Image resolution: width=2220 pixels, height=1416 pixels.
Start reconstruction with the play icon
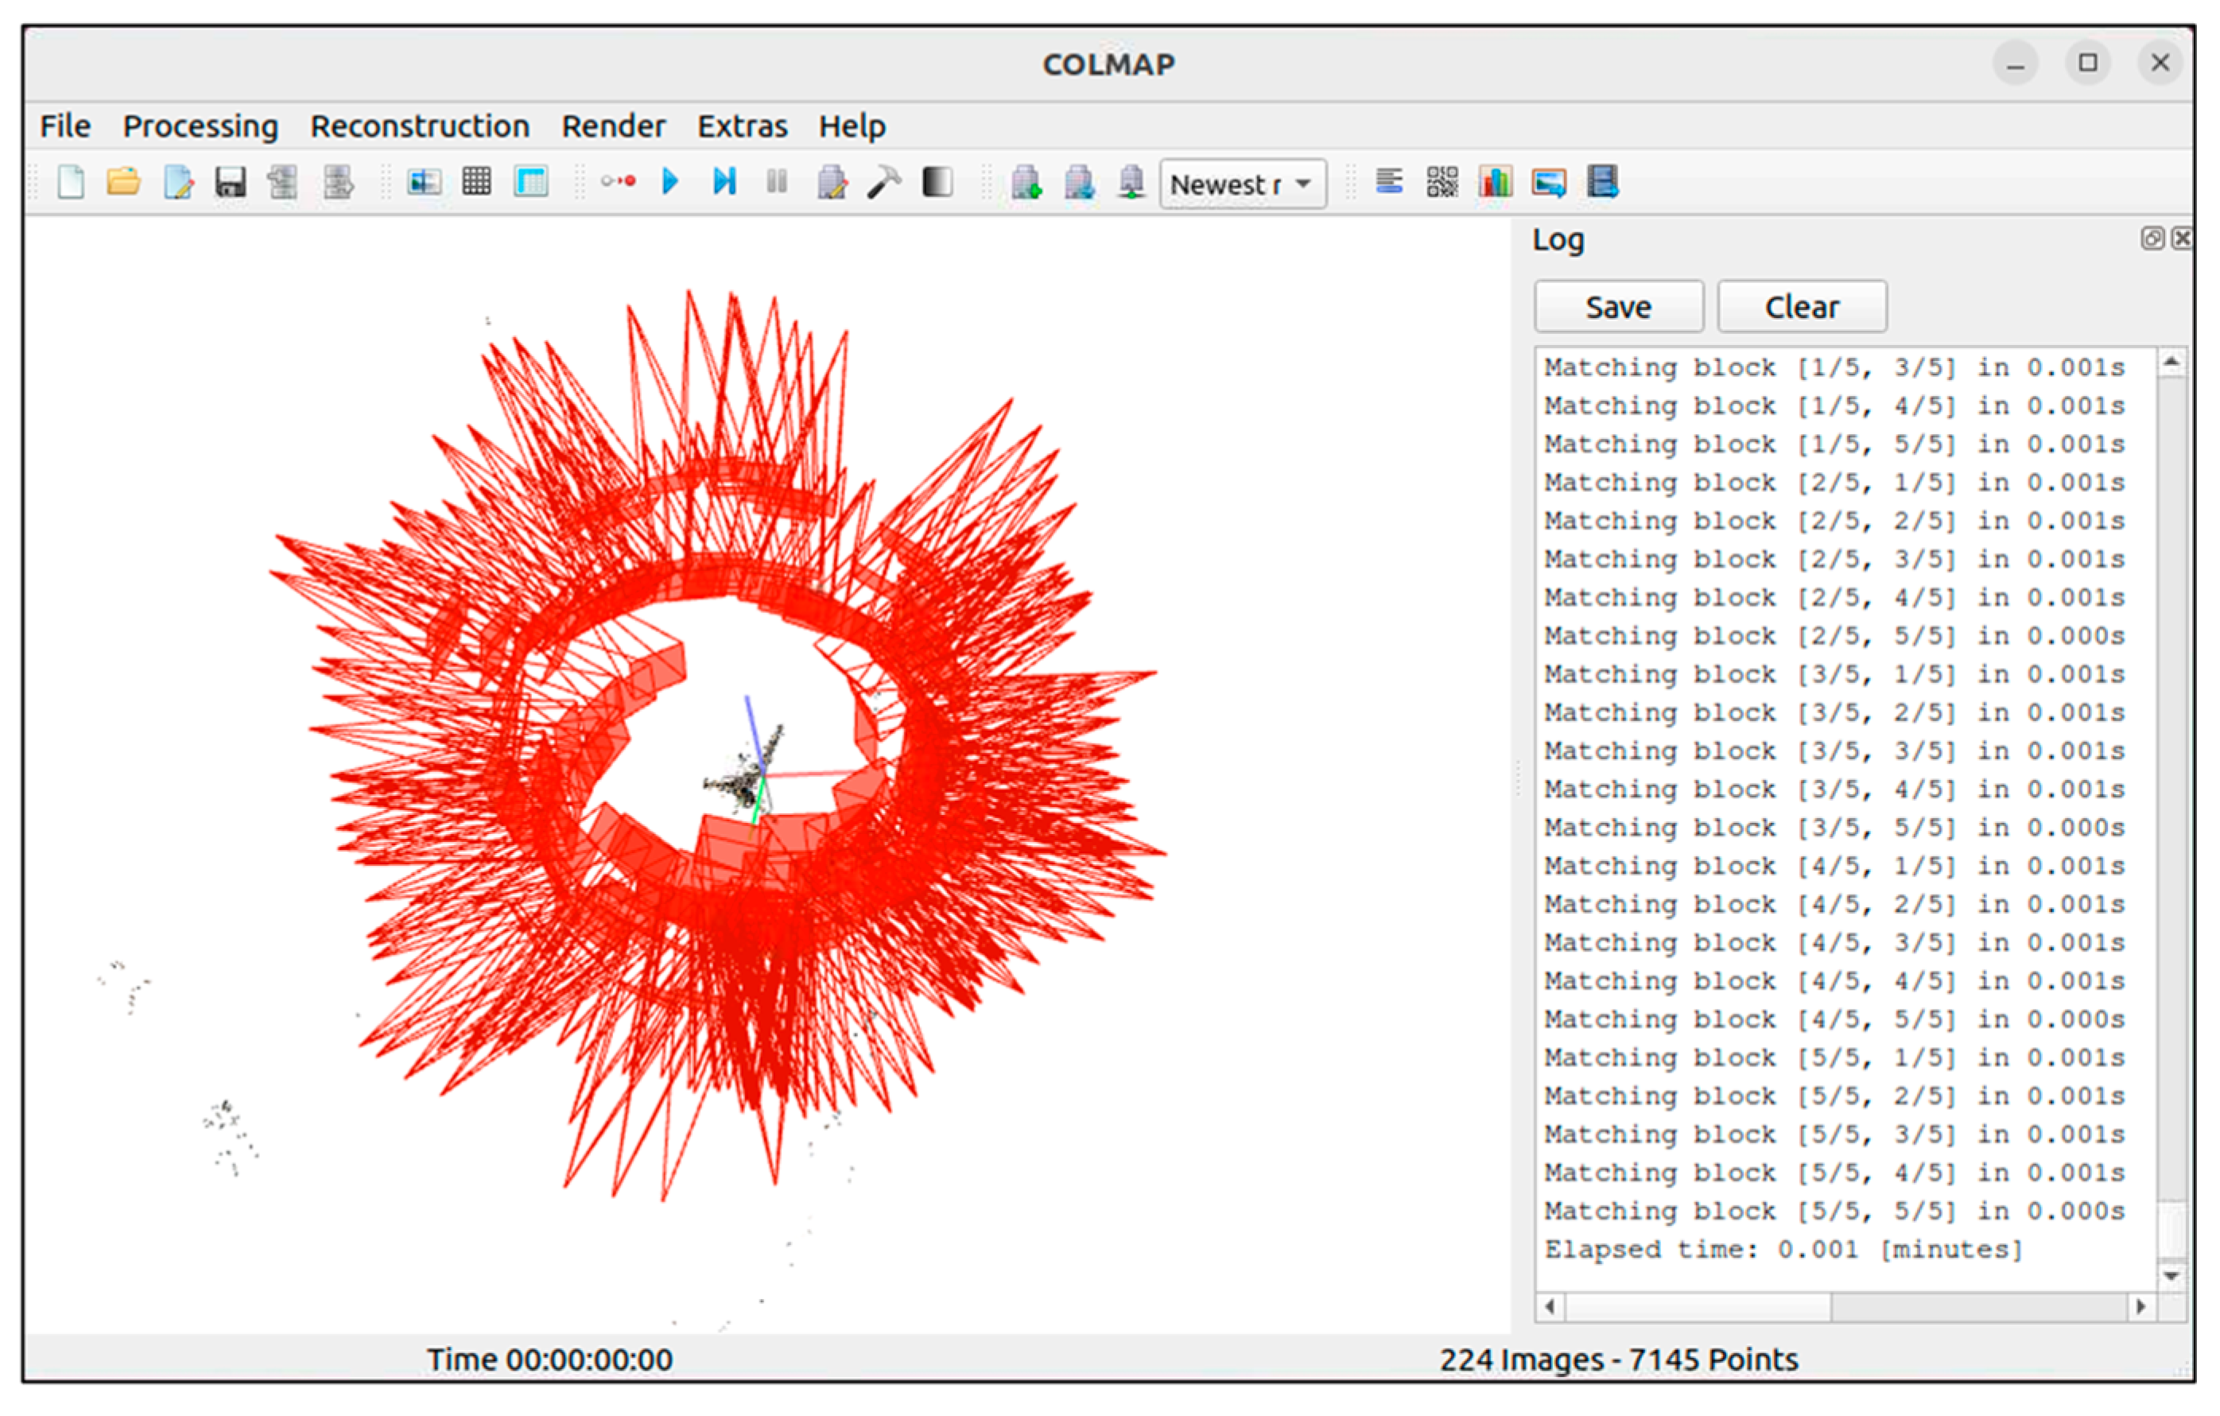670,181
